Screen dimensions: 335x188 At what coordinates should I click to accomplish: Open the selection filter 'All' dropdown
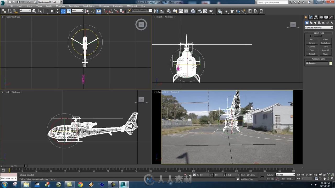click(x=25, y=10)
